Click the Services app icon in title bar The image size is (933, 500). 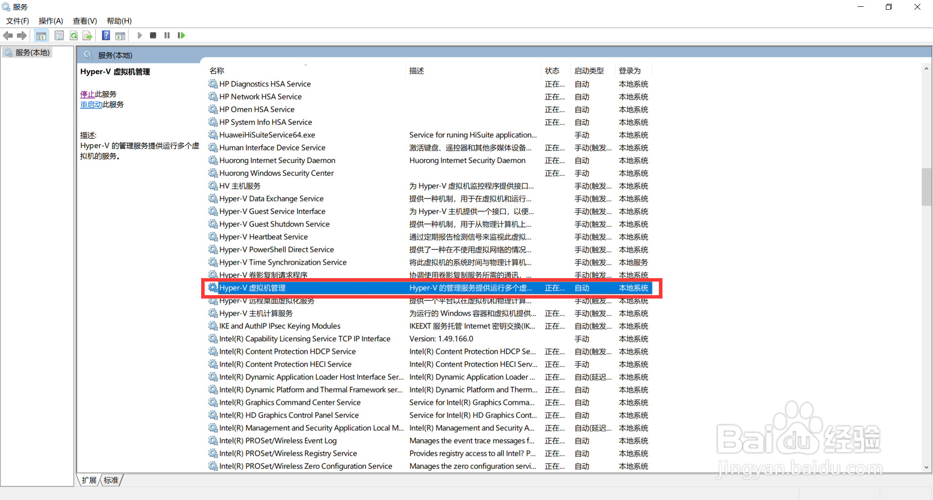(6, 7)
